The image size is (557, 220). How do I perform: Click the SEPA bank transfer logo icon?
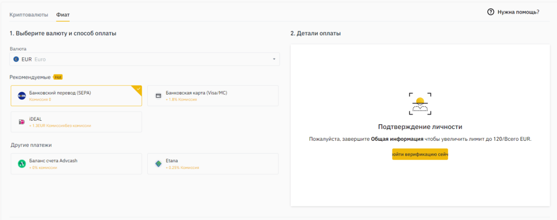(22, 96)
